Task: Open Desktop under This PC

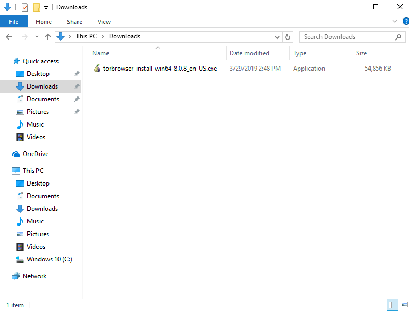Action: coord(38,183)
